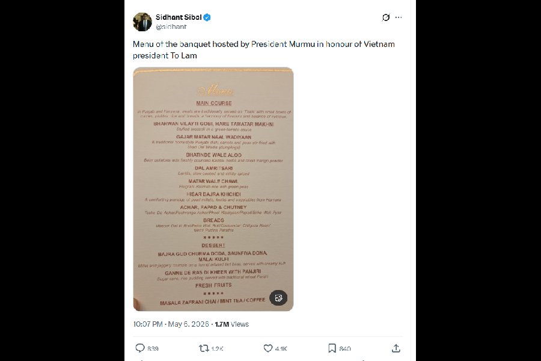The height and width of the screenshot is (361, 541).
Task: Click the tweet text about President Murmu
Action: (264, 50)
